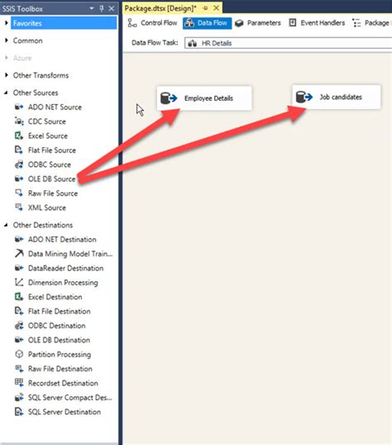Screen dimensions: 392x445
Task: Click the Excel Destination icon
Action: [x=19, y=297]
